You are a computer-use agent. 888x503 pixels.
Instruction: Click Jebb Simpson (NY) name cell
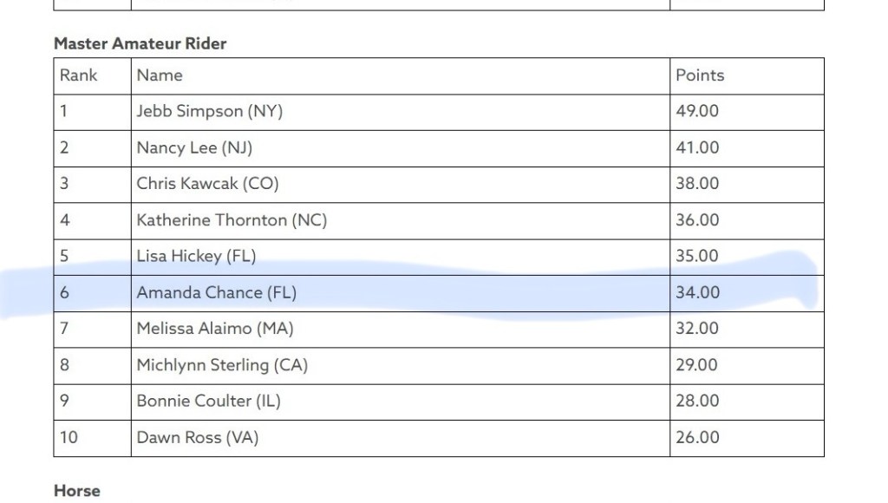209,111
